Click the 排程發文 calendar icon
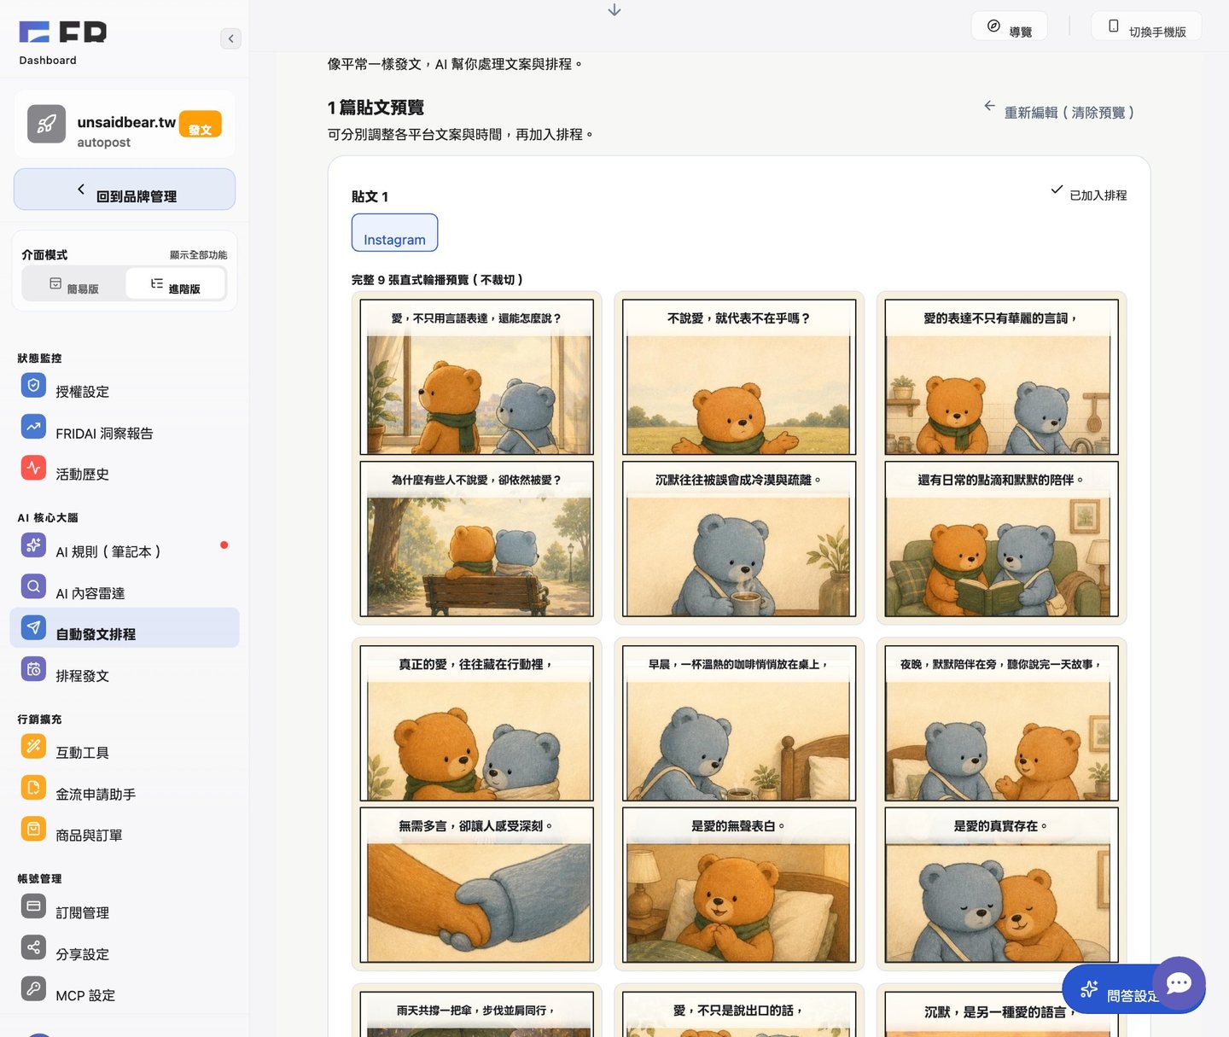Viewport: 1229px width, 1037px height. coord(33,669)
